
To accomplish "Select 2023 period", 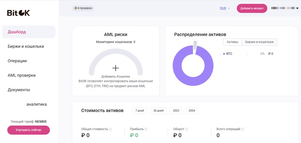I will coord(176,111).
